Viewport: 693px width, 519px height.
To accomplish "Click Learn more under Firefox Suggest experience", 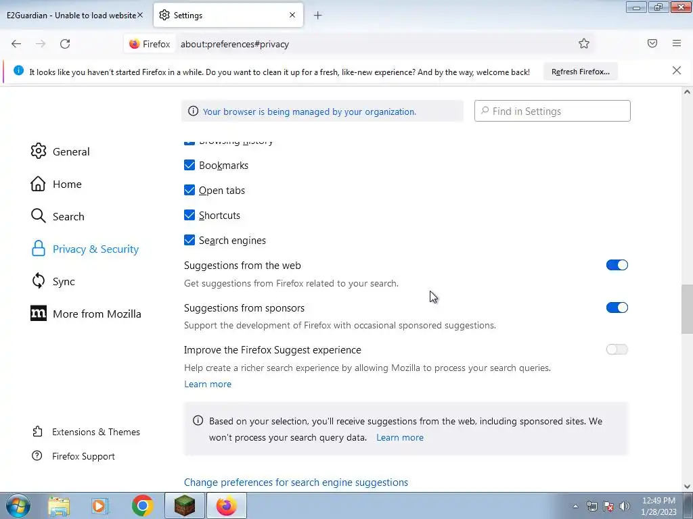I will [208, 384].
